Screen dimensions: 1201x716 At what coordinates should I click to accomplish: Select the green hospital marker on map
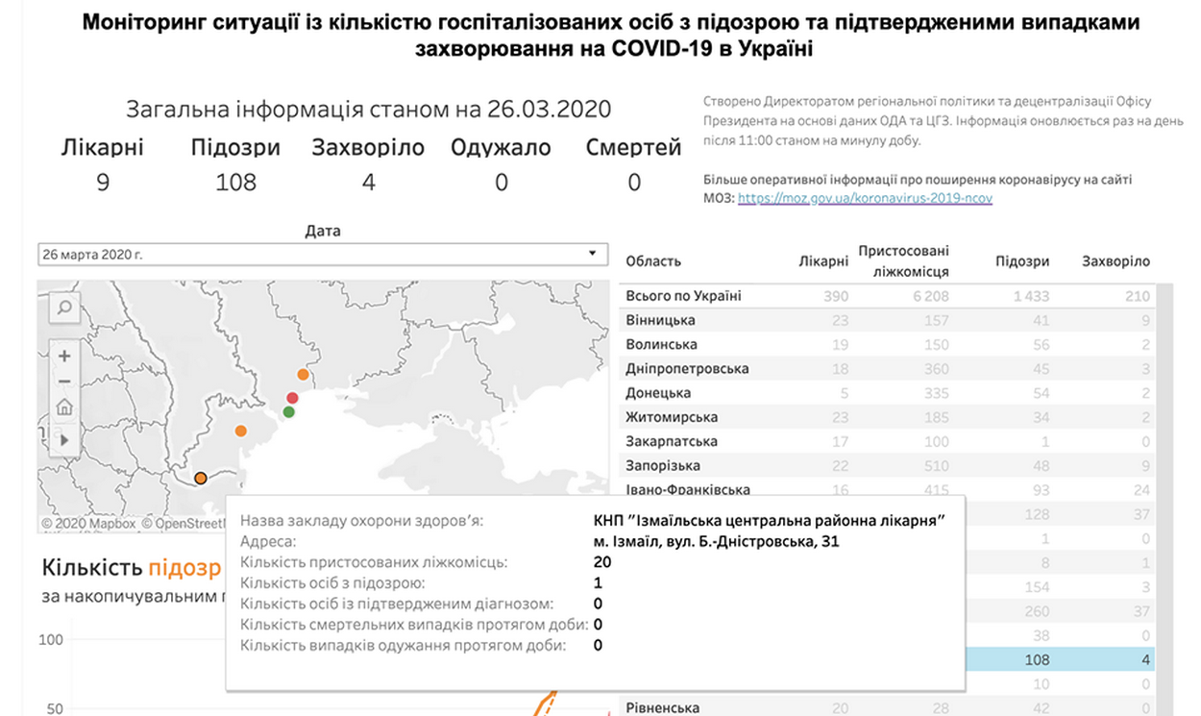coord(288,412)
